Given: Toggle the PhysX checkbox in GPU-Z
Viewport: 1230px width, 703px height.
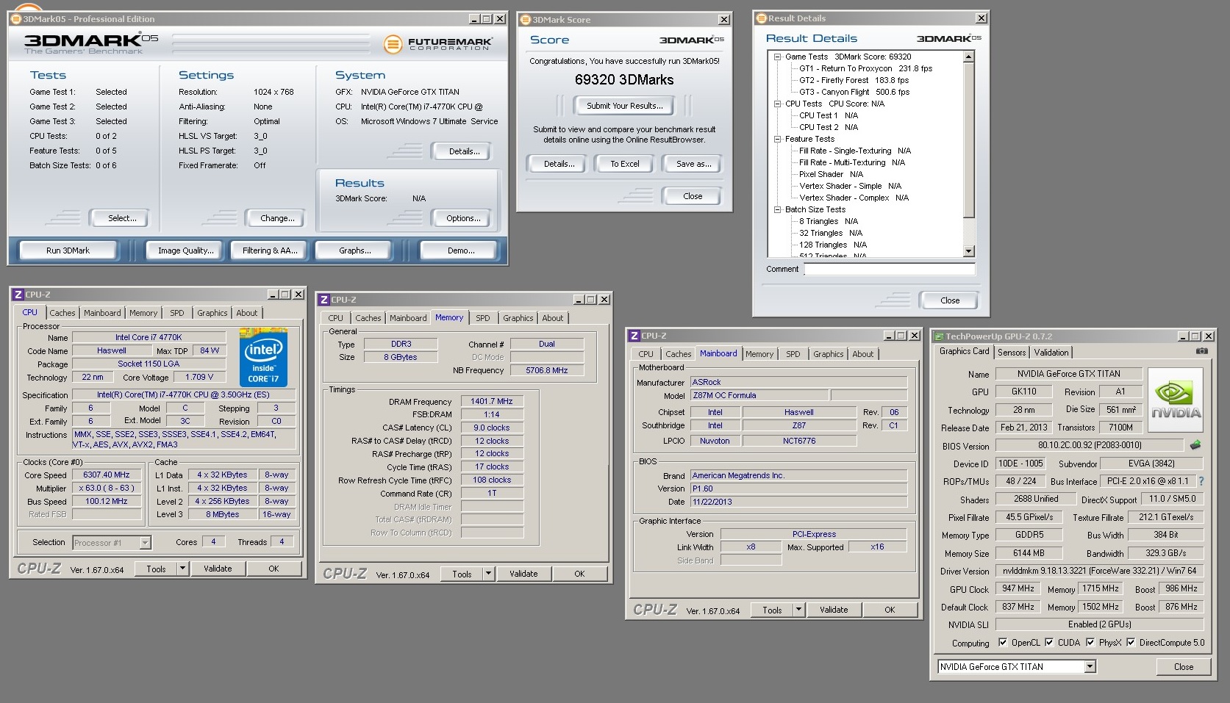Looking at the screenshot, I should [x=1090, y=642].
